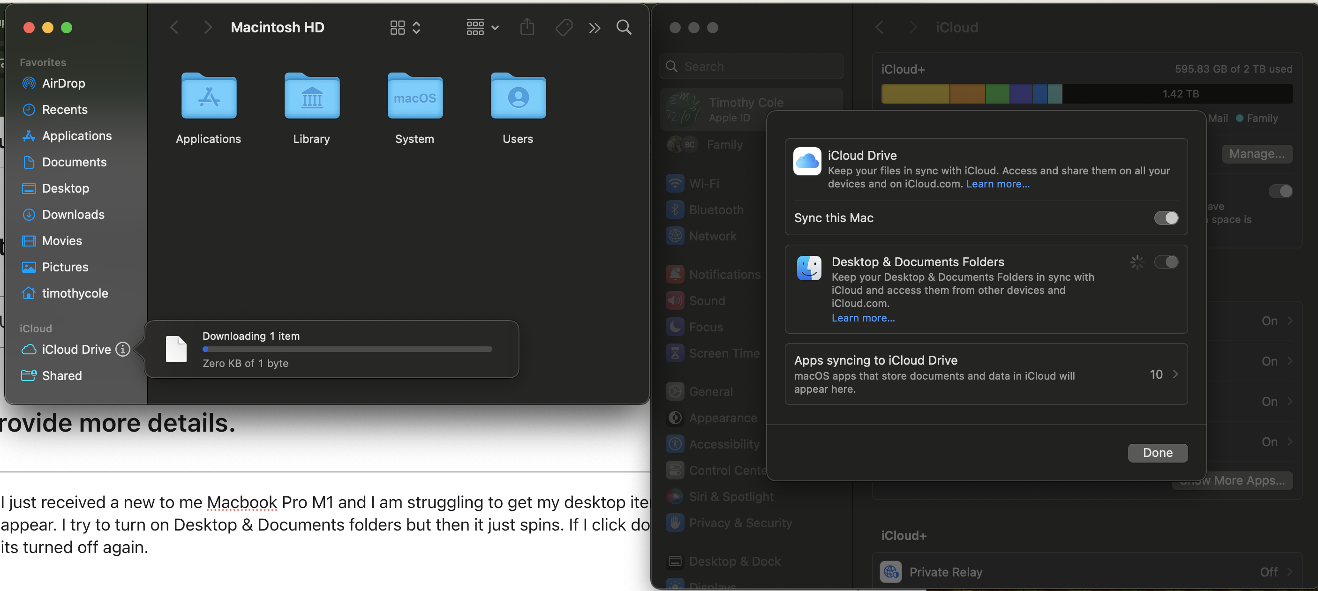Open the Applications folder icon
Image resolution: width=1318 pixels, height=591 pixels.
(x=209, y=96)
